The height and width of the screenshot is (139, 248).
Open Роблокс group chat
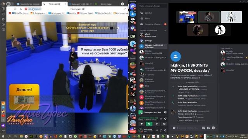click(x=153, y=80)
